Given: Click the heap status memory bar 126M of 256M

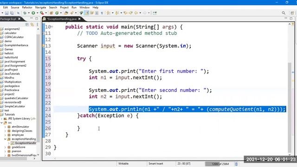Looking at the screenshot, I should [220, 164].
